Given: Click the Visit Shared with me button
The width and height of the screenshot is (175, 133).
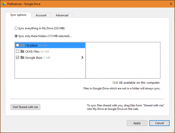Looking at the screenshot, I should (25, 107).
